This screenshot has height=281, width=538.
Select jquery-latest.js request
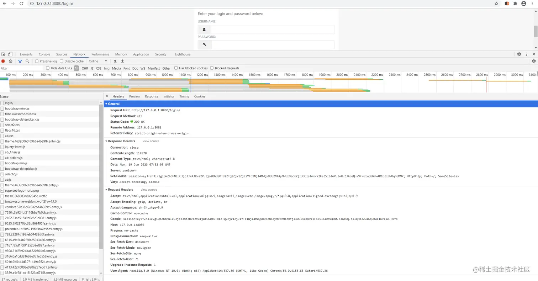tap(49, 147)
